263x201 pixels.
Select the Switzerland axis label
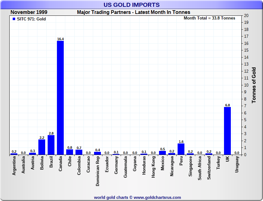[x=209, y=168]
